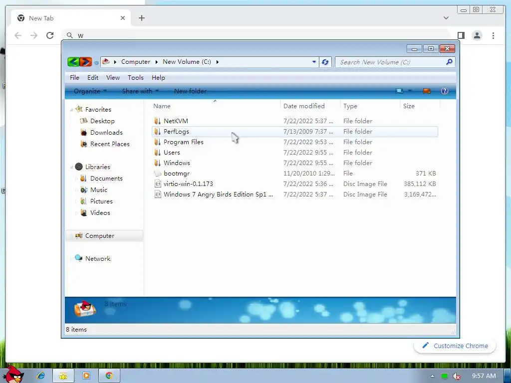Viewport: 511px width, 383px height.
Task: Select the virtio-win-0.1.173 disc image icon
Action: (158, 184)
